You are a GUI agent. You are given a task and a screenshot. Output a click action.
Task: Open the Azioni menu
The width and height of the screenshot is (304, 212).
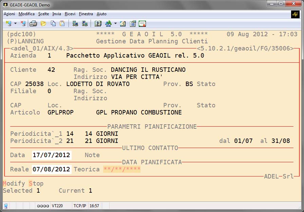click(9, 14)
